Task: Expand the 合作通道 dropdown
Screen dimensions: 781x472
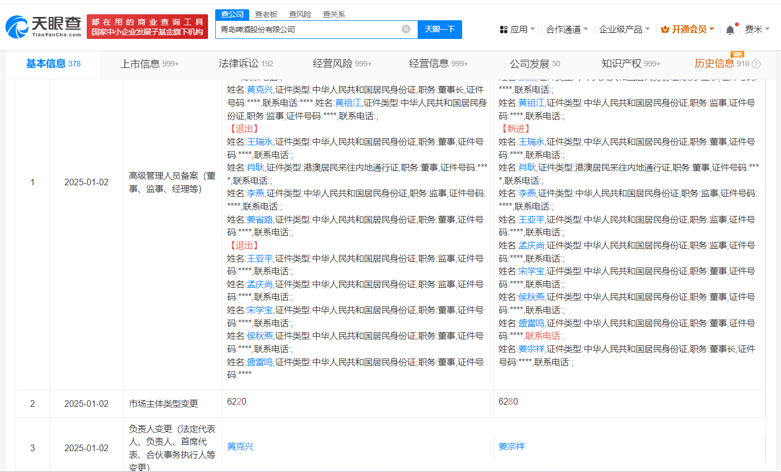Action: [x=567, y=30]
